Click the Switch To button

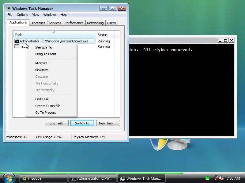coord(82,123)
